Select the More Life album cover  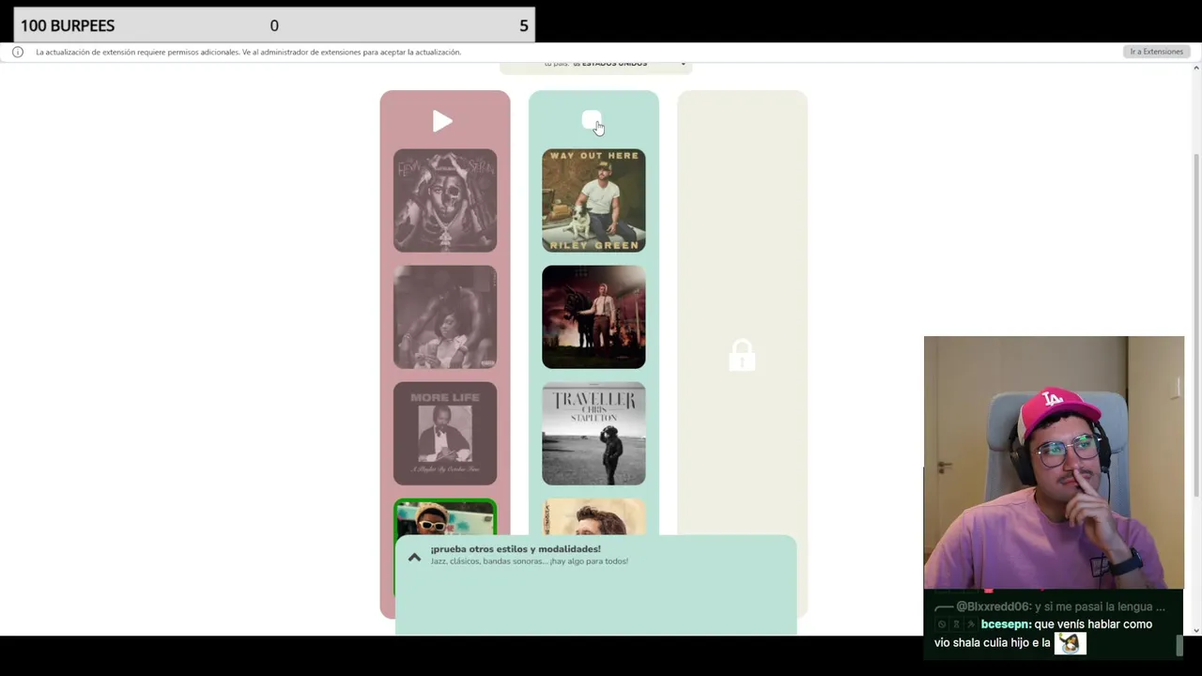pos(445,433)
